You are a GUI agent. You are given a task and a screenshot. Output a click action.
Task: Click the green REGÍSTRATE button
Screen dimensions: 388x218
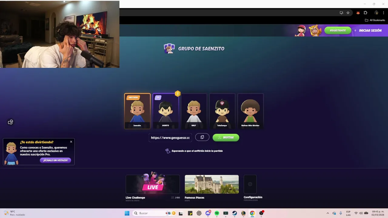click(x=338, y=30)
